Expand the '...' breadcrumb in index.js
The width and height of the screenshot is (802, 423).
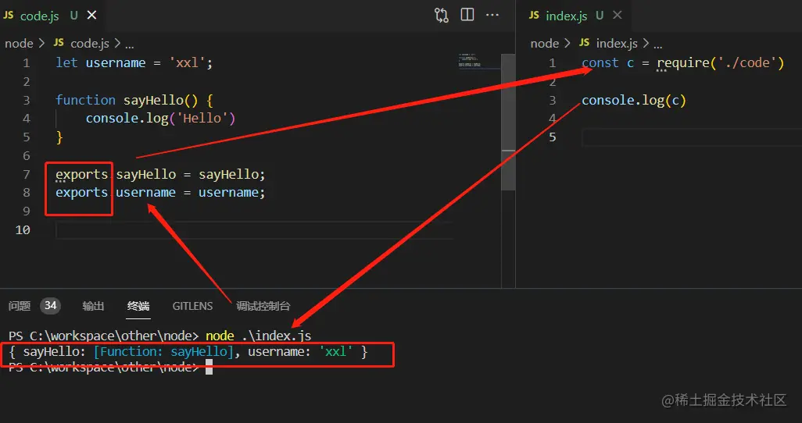coord(657,45)
